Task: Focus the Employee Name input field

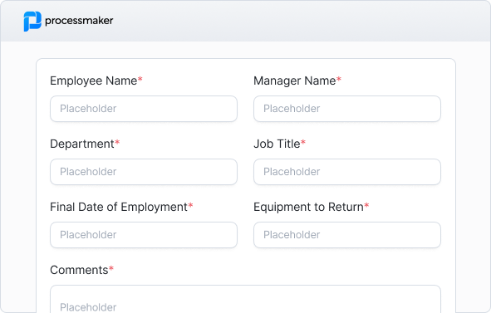Action: [144, 109]
